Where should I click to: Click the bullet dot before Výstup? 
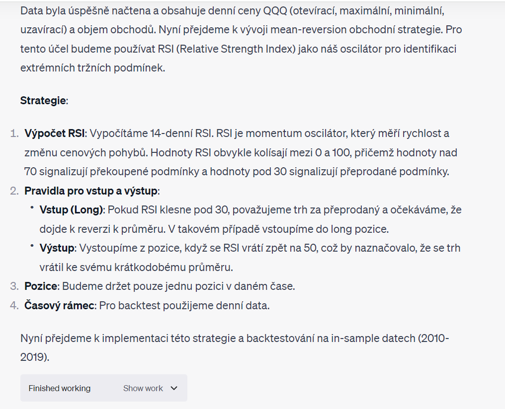(32, 246)
